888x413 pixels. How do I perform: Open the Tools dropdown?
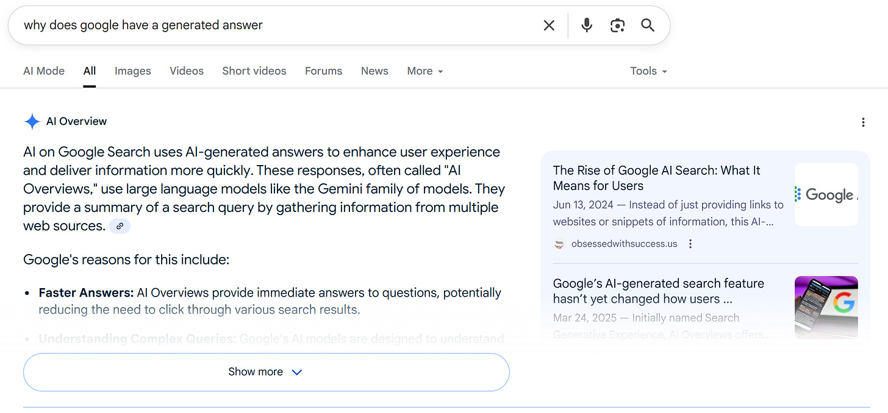click(649, 71)
